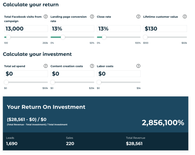Click the Landing page conversion 13% field
This screenshot has height=155, width=195.
[x=72, y=29]
